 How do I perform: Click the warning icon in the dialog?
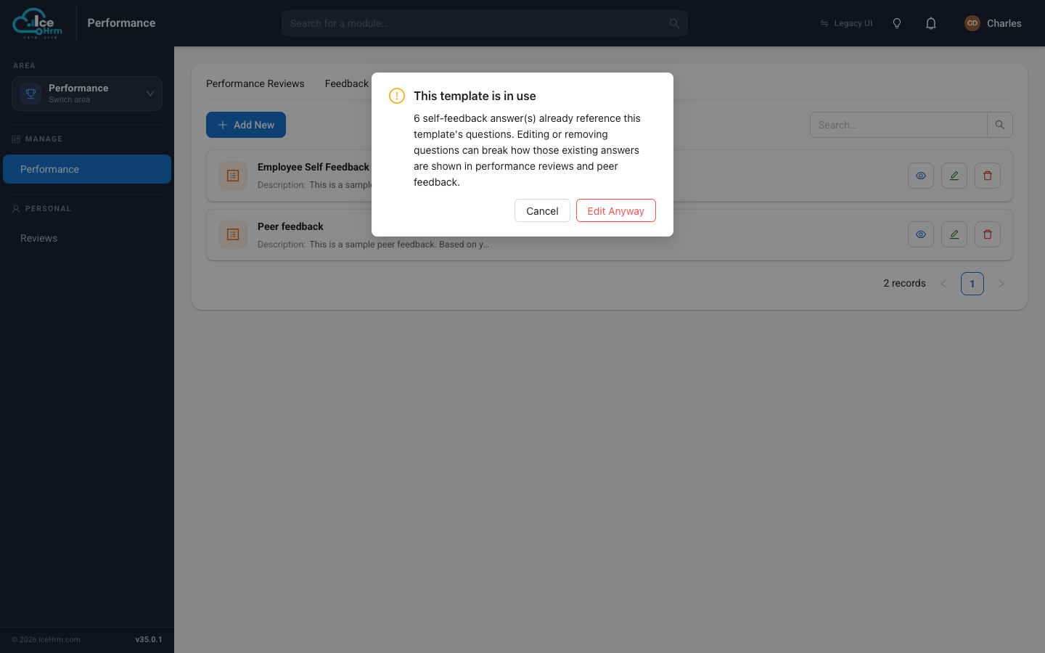pos(397,96)
